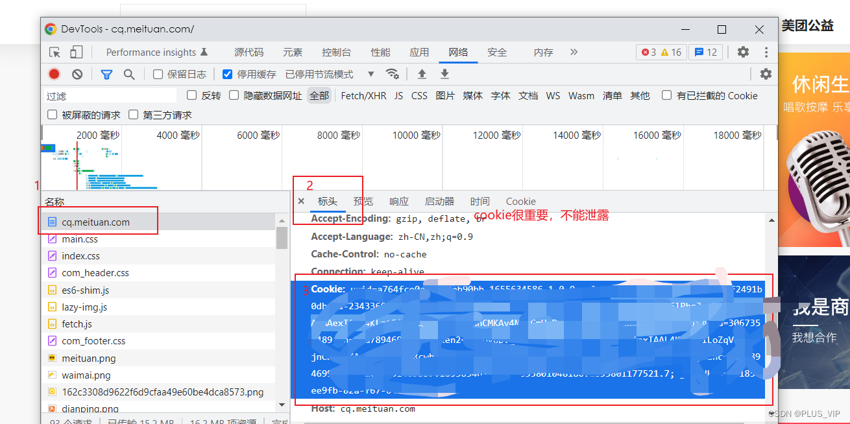Open the 预览 details tab
The width and height of the screenshot is (850, 424).
point(363,202)
